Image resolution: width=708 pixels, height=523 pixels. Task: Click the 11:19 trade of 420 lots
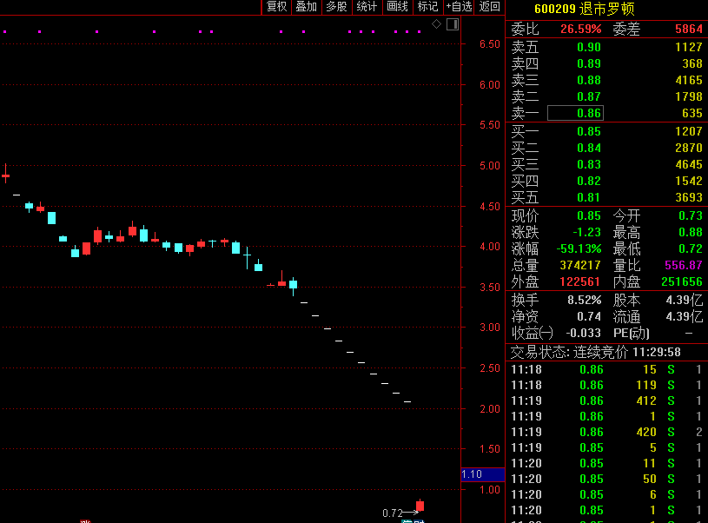(605, 432)
